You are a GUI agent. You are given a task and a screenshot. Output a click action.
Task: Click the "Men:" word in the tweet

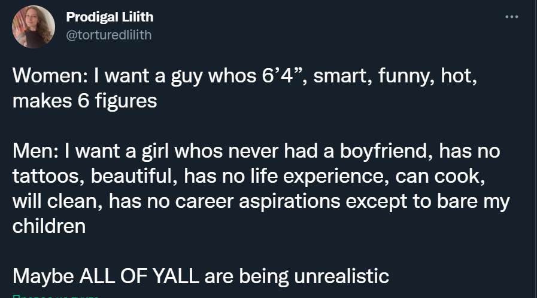coord(35,150)
